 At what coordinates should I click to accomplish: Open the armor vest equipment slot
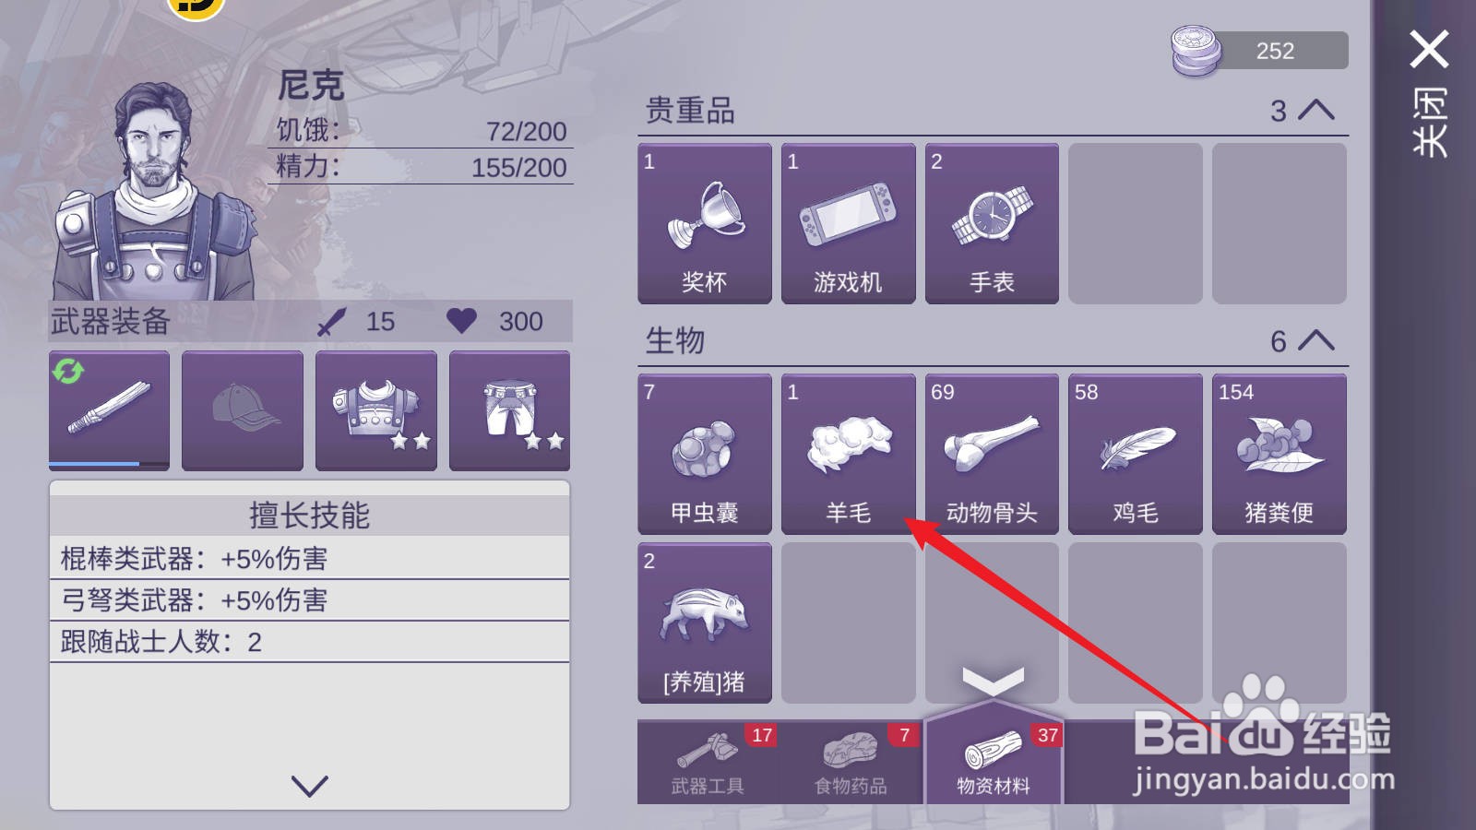point(376,410)
